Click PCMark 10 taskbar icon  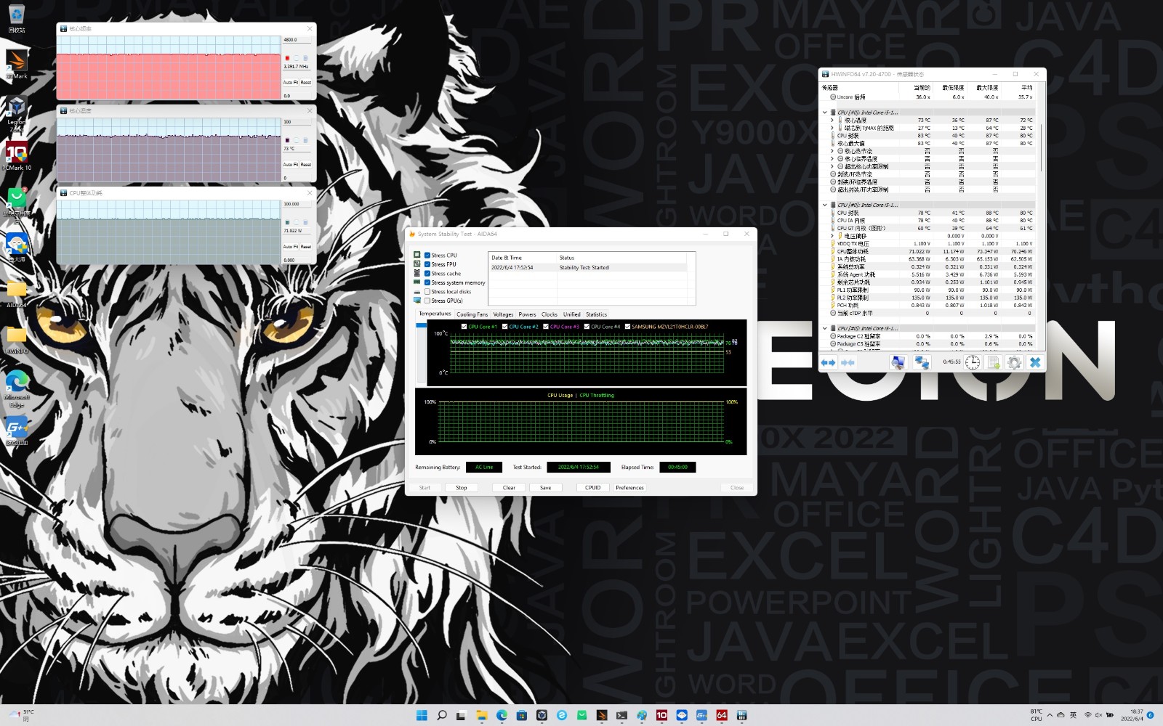[x=661, y=715]
